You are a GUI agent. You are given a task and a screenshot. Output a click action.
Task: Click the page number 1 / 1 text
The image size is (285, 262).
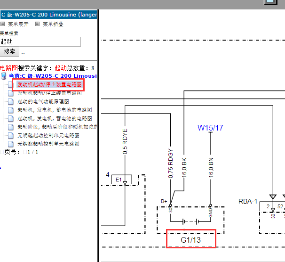(x=33, y=152)
